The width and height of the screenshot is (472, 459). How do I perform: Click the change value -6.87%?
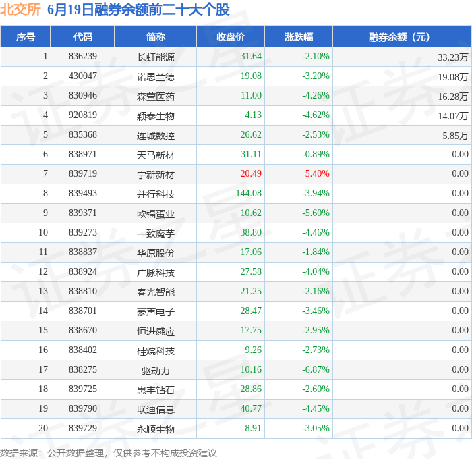click(316, 370)
